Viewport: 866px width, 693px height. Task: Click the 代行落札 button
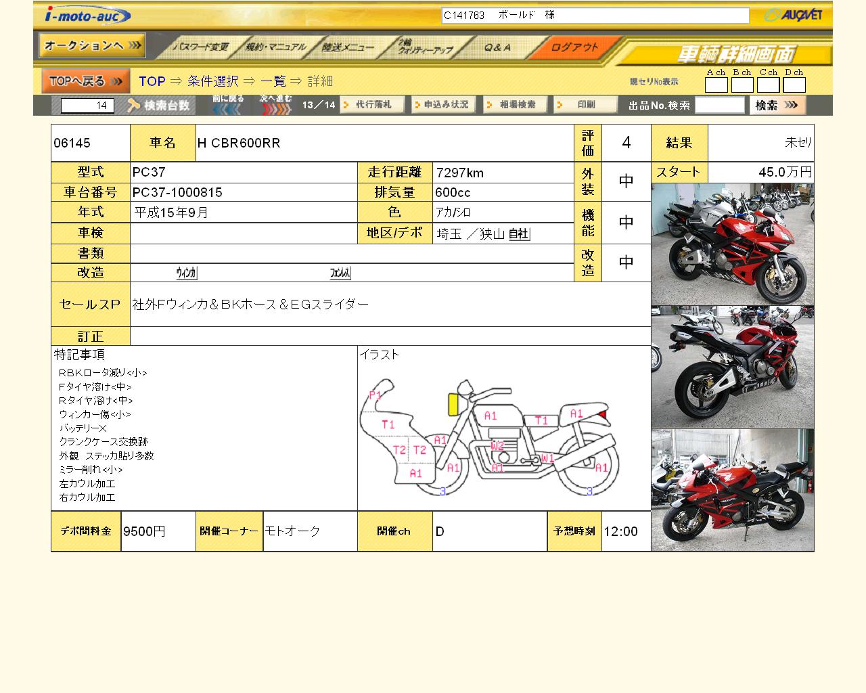coord(372,105)
